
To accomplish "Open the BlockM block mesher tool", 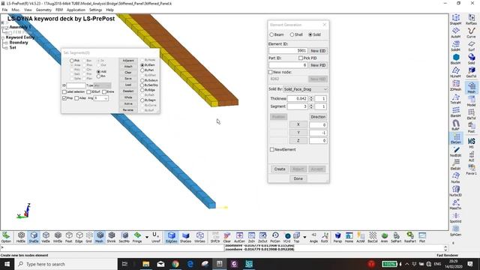I will click(455, 59).
